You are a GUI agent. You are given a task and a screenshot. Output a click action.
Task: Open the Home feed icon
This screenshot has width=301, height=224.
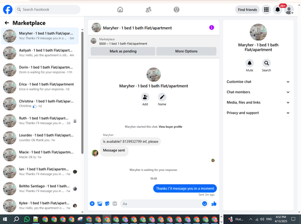click(120, 10)
